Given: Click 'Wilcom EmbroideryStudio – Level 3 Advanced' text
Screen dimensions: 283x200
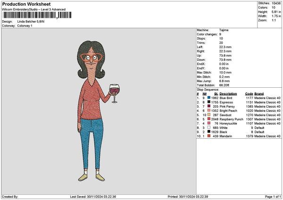Looking at the screenshot, I should pos(34,9).
